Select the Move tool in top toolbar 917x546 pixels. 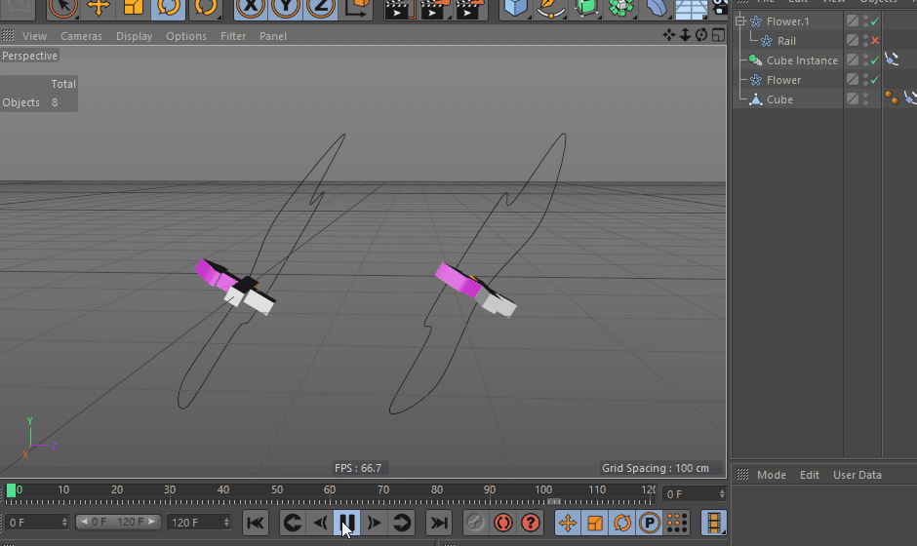pos(99,8)
